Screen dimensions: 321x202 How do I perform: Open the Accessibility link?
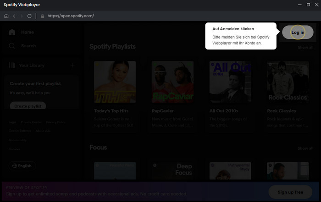click(17, 140)
